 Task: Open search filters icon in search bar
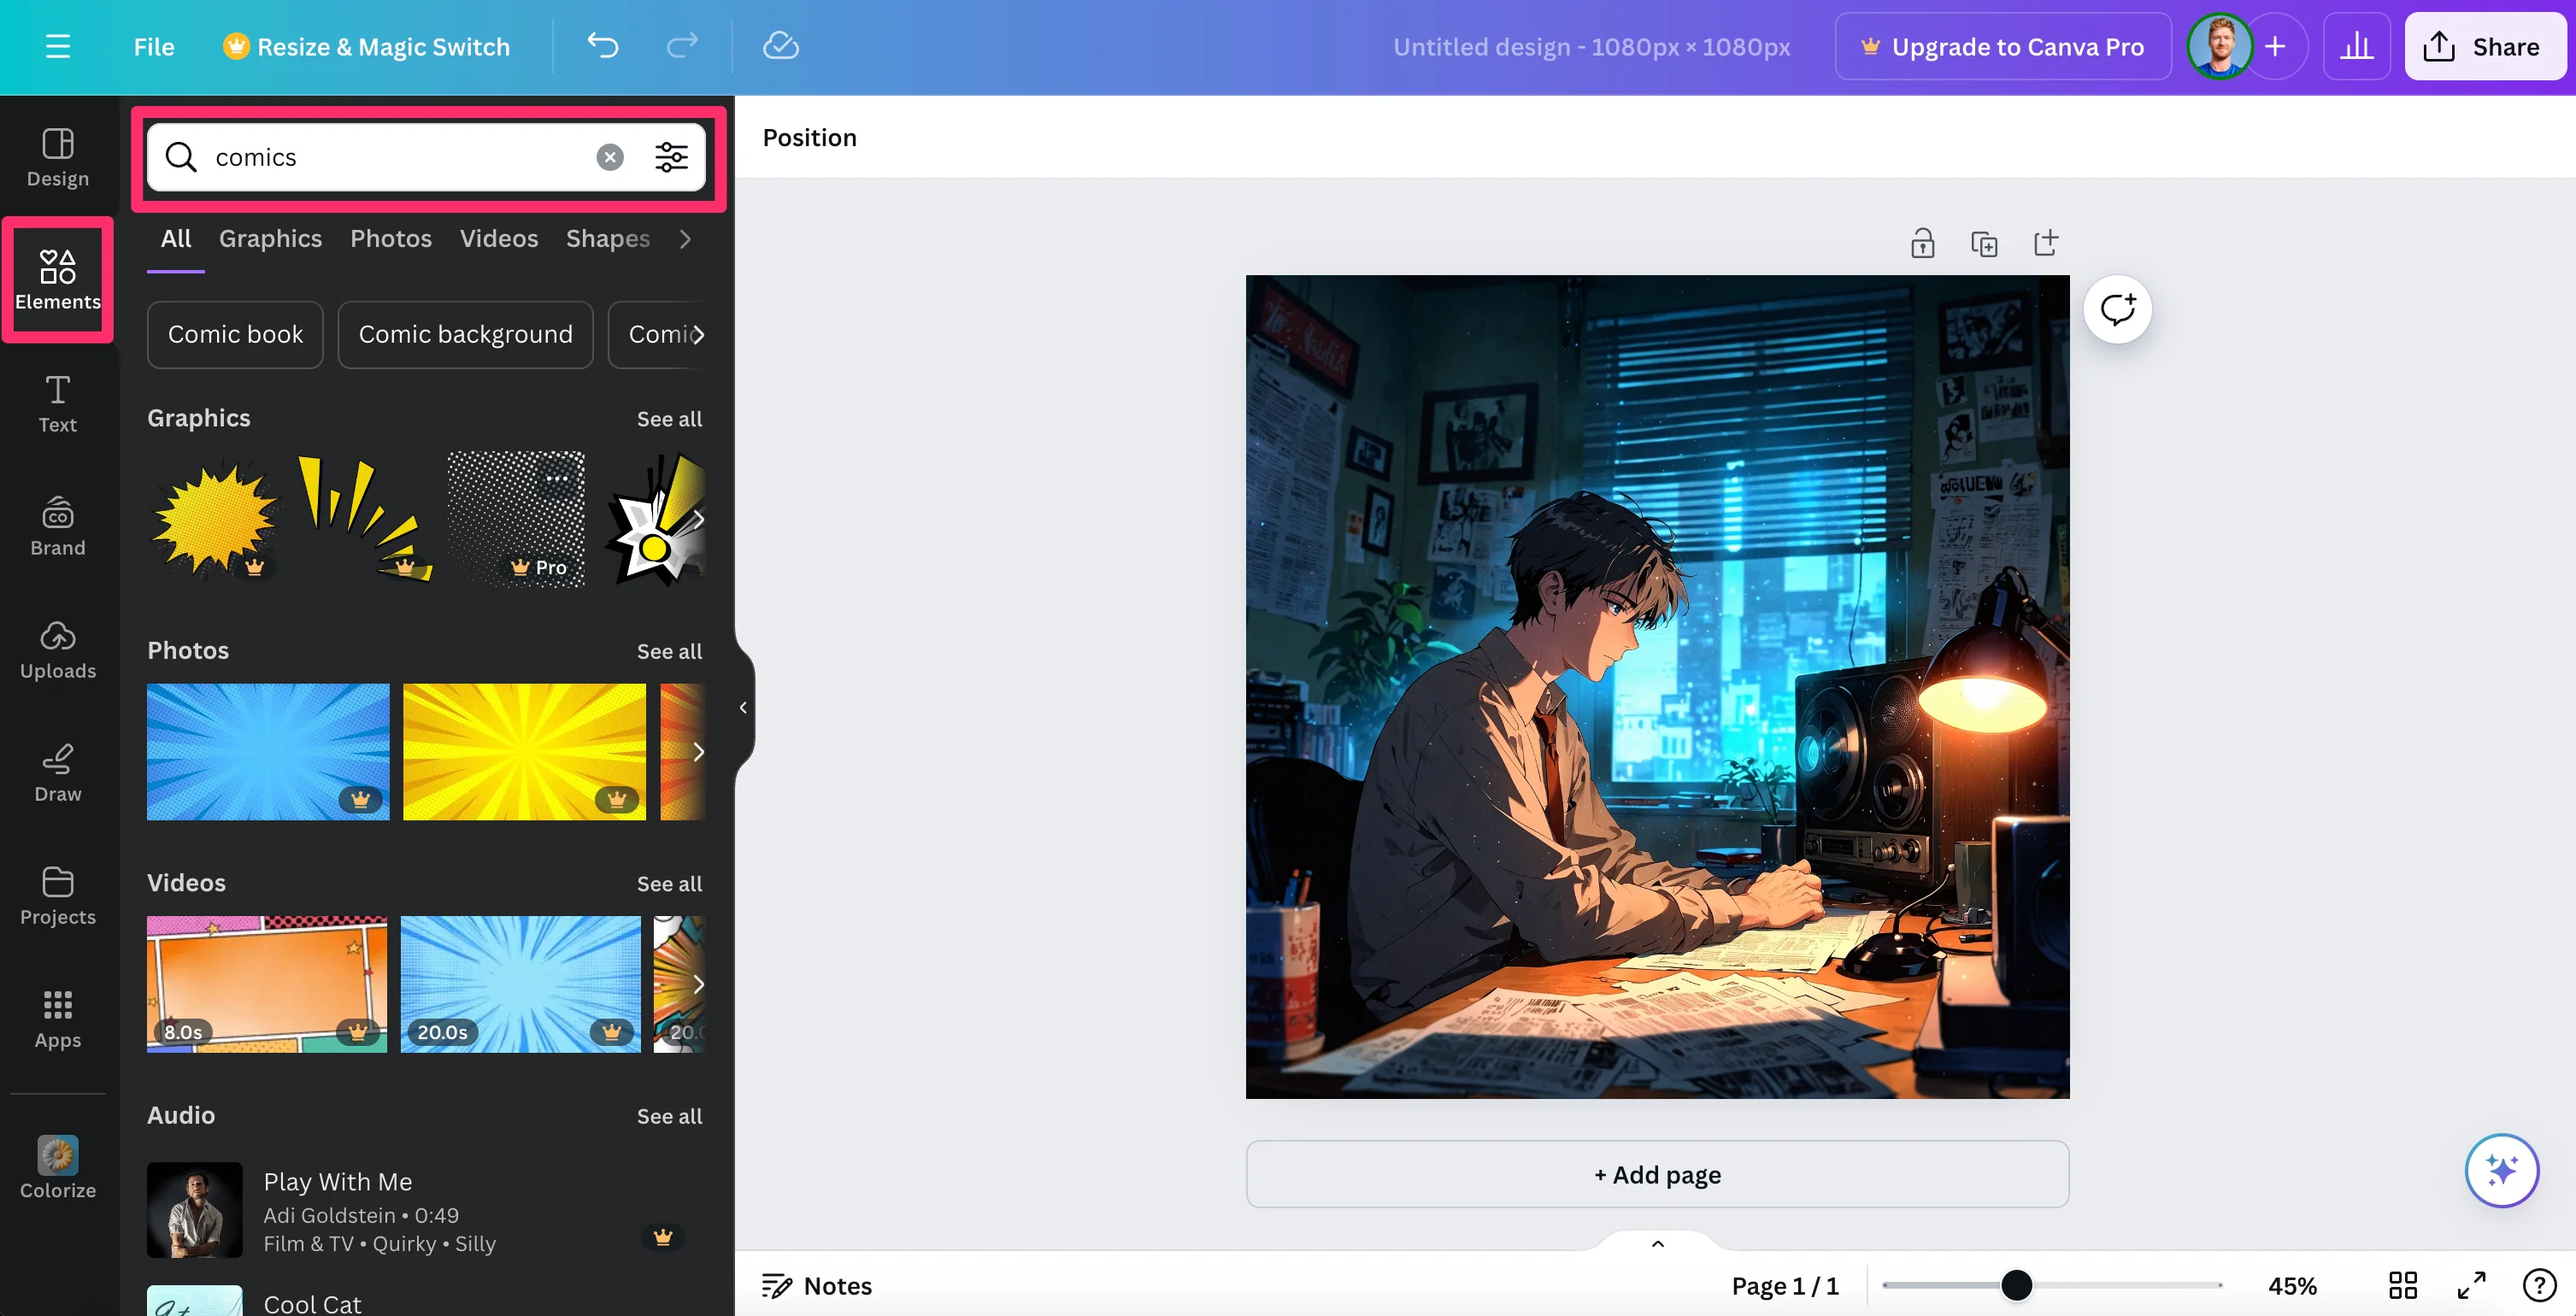[671, 157]
